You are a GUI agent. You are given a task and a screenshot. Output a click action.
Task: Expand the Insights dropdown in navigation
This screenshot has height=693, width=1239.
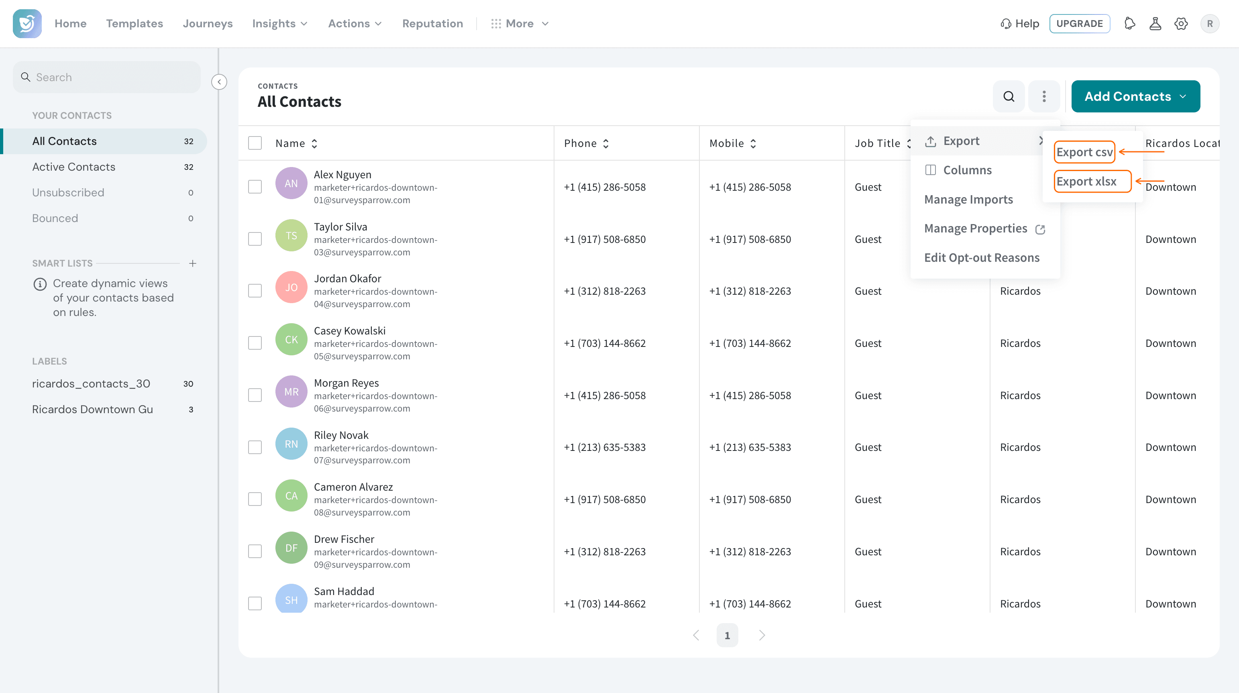click(x=279, y=24)
